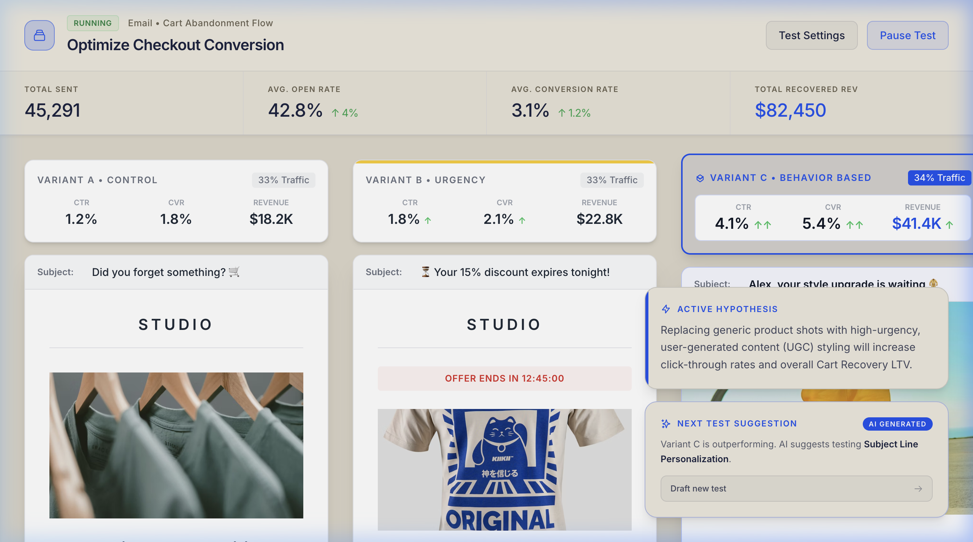Click the AI GENERATED badge
Viewport: 973px width, 542px height.
[897, 425]
